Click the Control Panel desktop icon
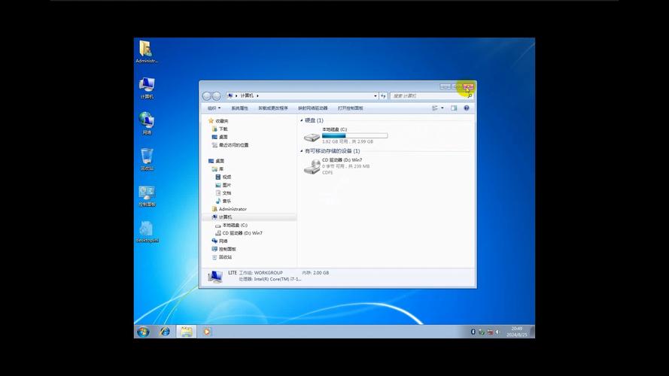This screenshot has height=376, width=669. coord(147,193)
